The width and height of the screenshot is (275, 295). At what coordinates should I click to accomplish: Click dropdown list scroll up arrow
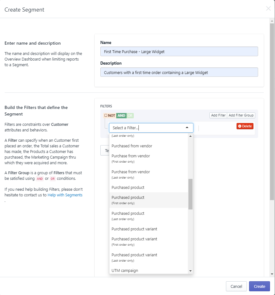190,136
